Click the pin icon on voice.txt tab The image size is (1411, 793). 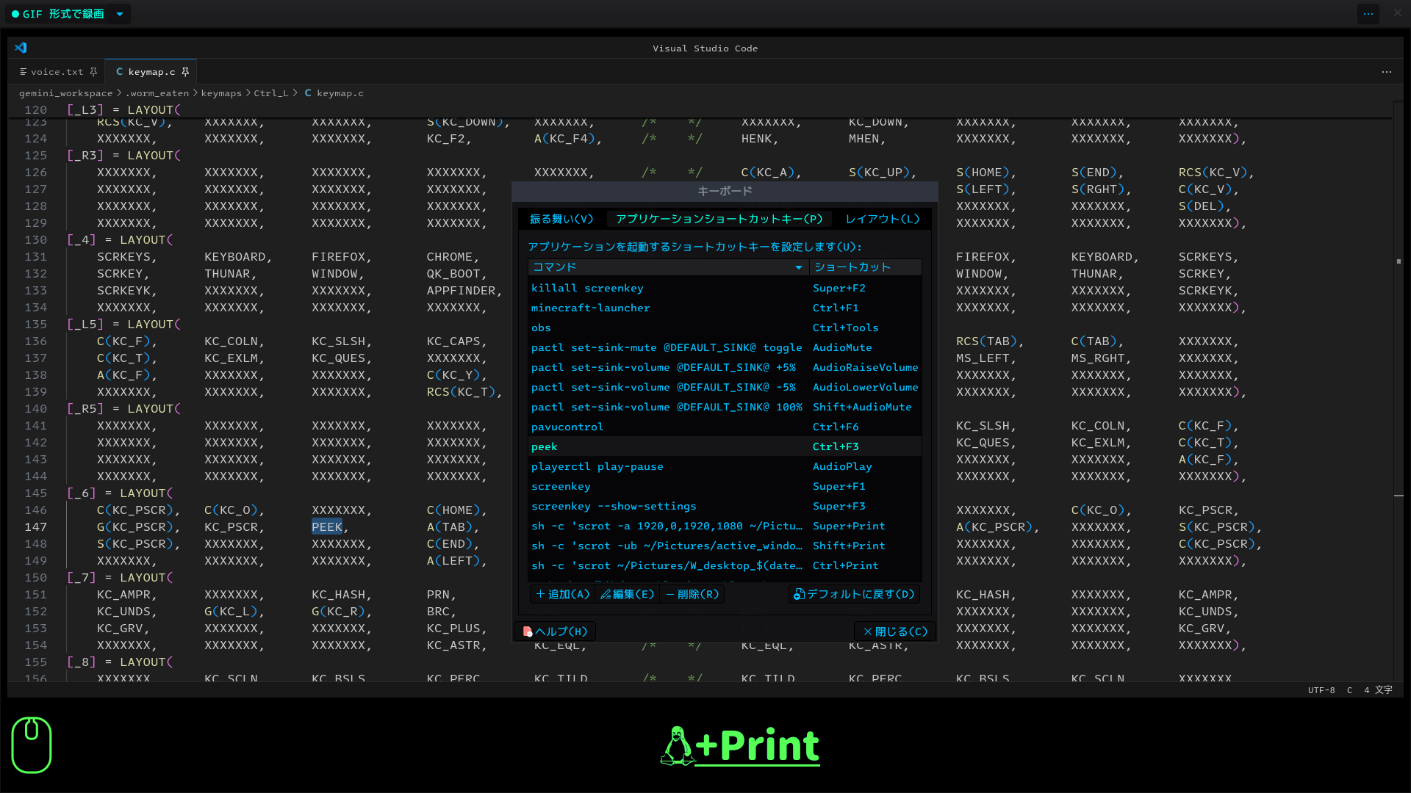tap(93, 72)
